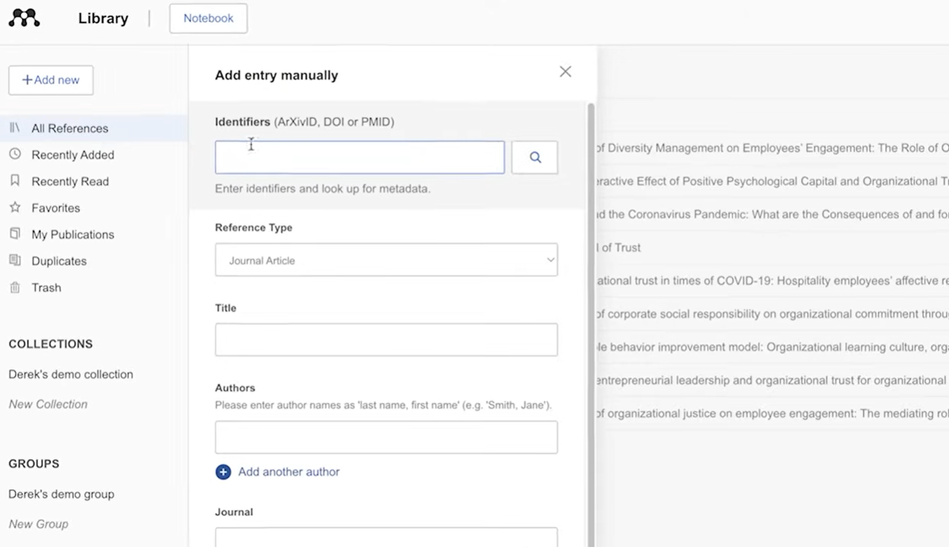
Task: Click the All References books icon
Action: point(15,128)
